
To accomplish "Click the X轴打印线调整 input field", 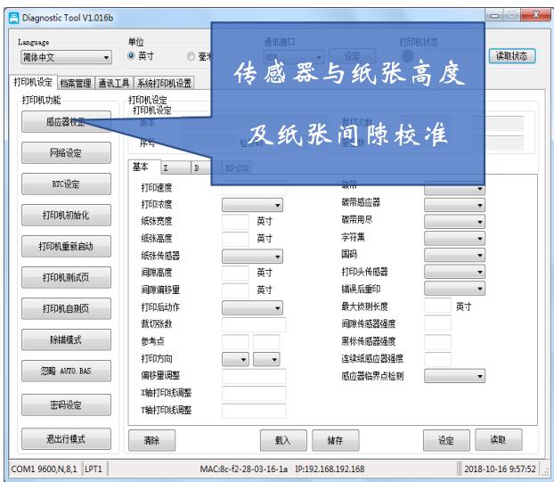I will [254, 393].
